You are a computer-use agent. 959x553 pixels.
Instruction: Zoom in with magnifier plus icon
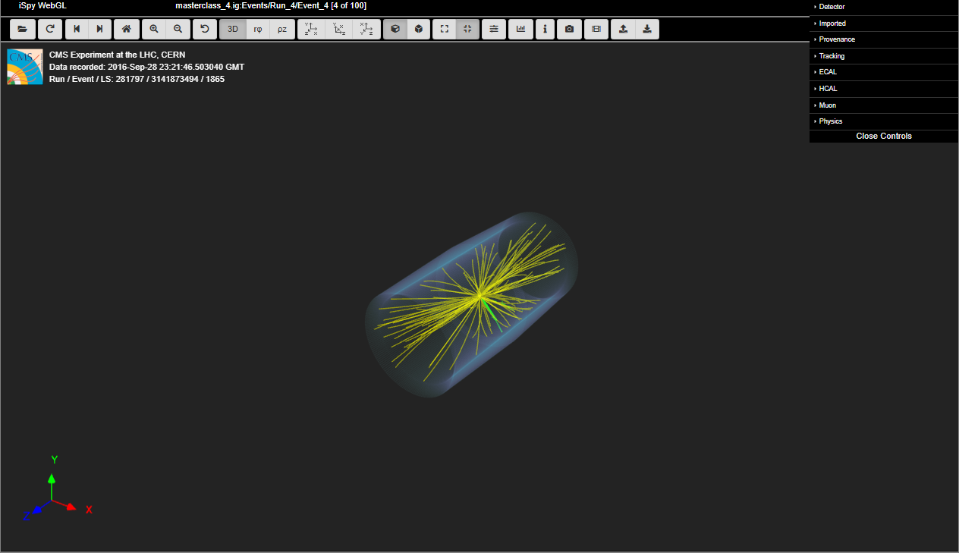[154, 29]
